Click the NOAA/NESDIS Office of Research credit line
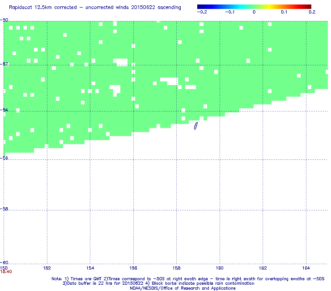This screenshot has height=291, width=331. coord(182,288)
